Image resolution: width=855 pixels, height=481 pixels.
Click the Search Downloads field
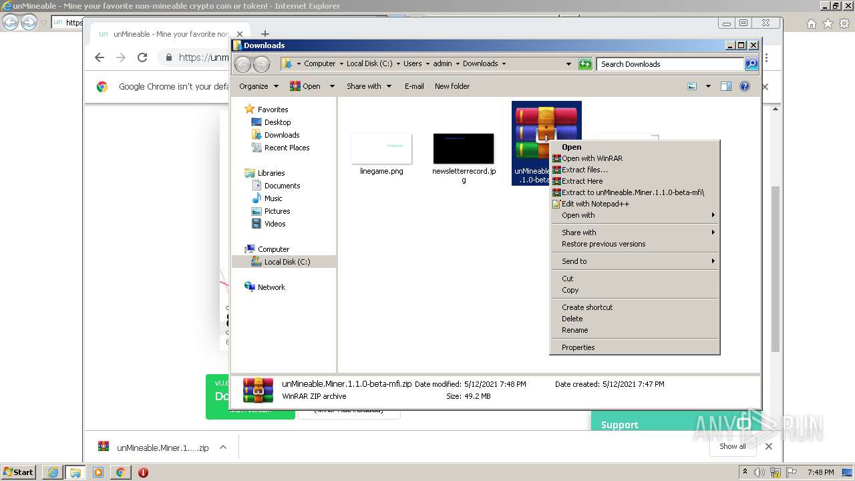[670, 64]
